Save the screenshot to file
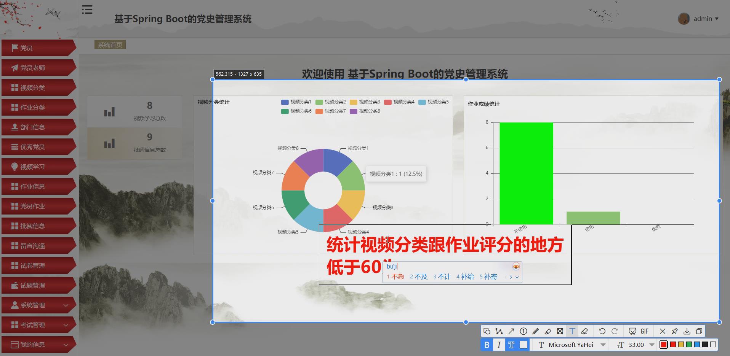Screen dimensions: 730x356 pyautogui.click(x=687, y=331)
